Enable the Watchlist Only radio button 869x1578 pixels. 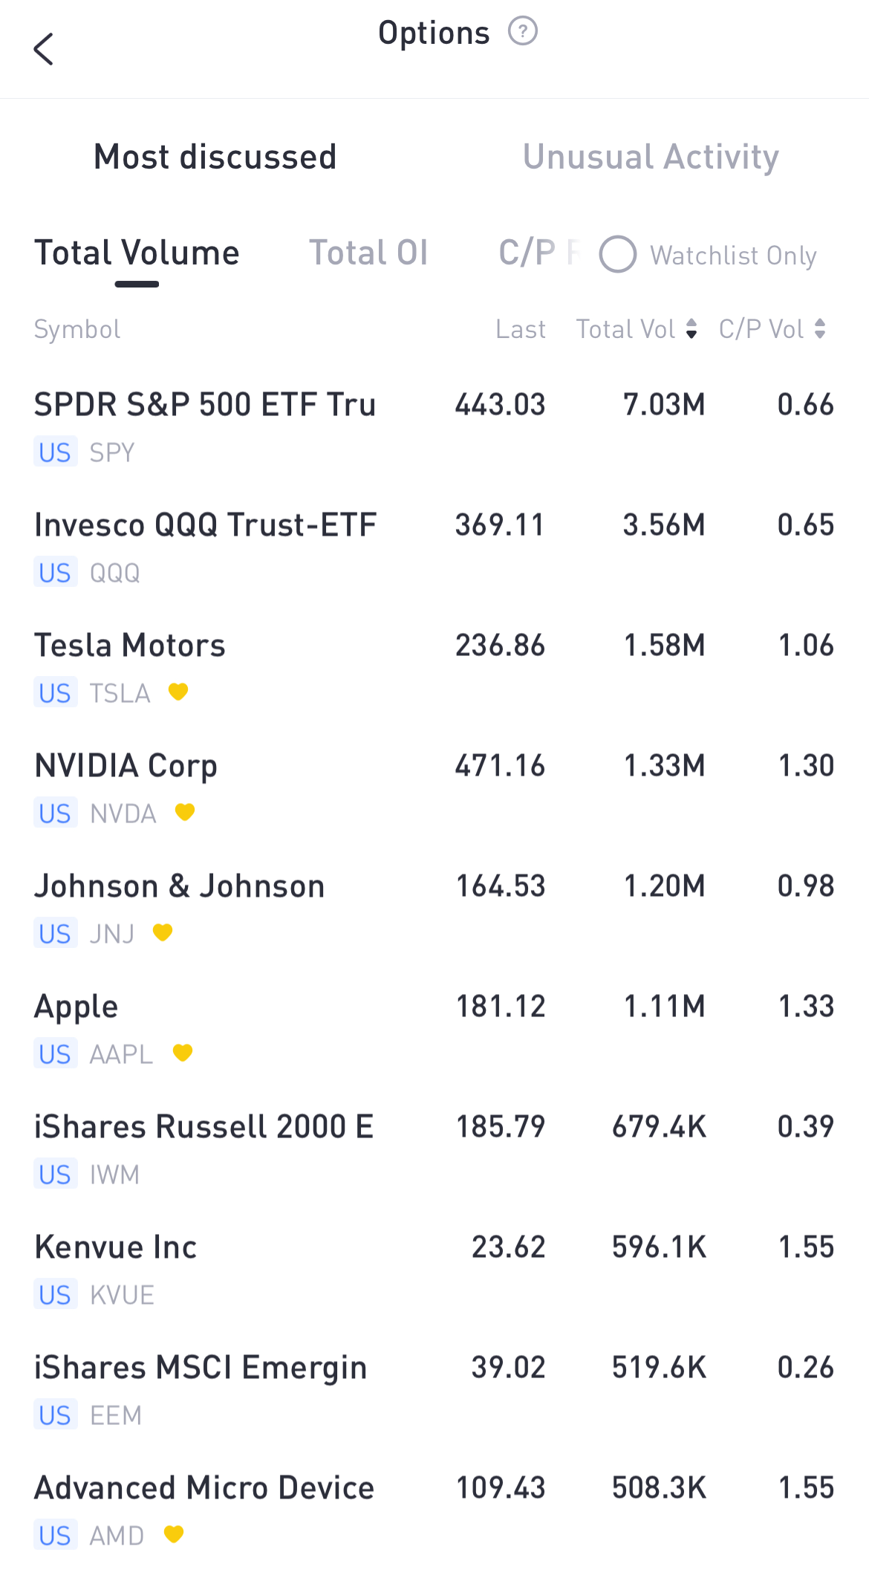point(618,255)
